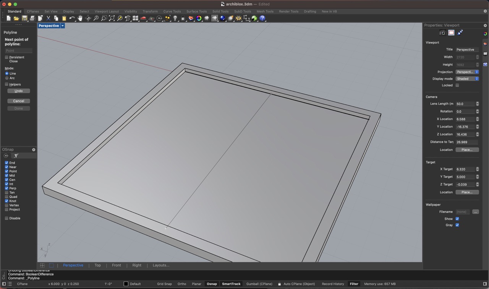The image size is (489, 289).
Task: Switch to the Curve Tools toolbar tab
Action: pos(172,11)
